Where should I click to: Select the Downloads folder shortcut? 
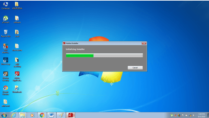click(x=17, y=89)
